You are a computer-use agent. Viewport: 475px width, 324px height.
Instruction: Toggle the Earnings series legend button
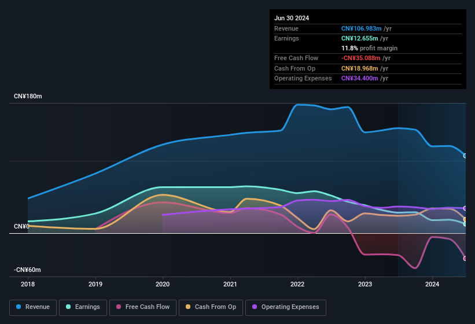tap(83, 307)
